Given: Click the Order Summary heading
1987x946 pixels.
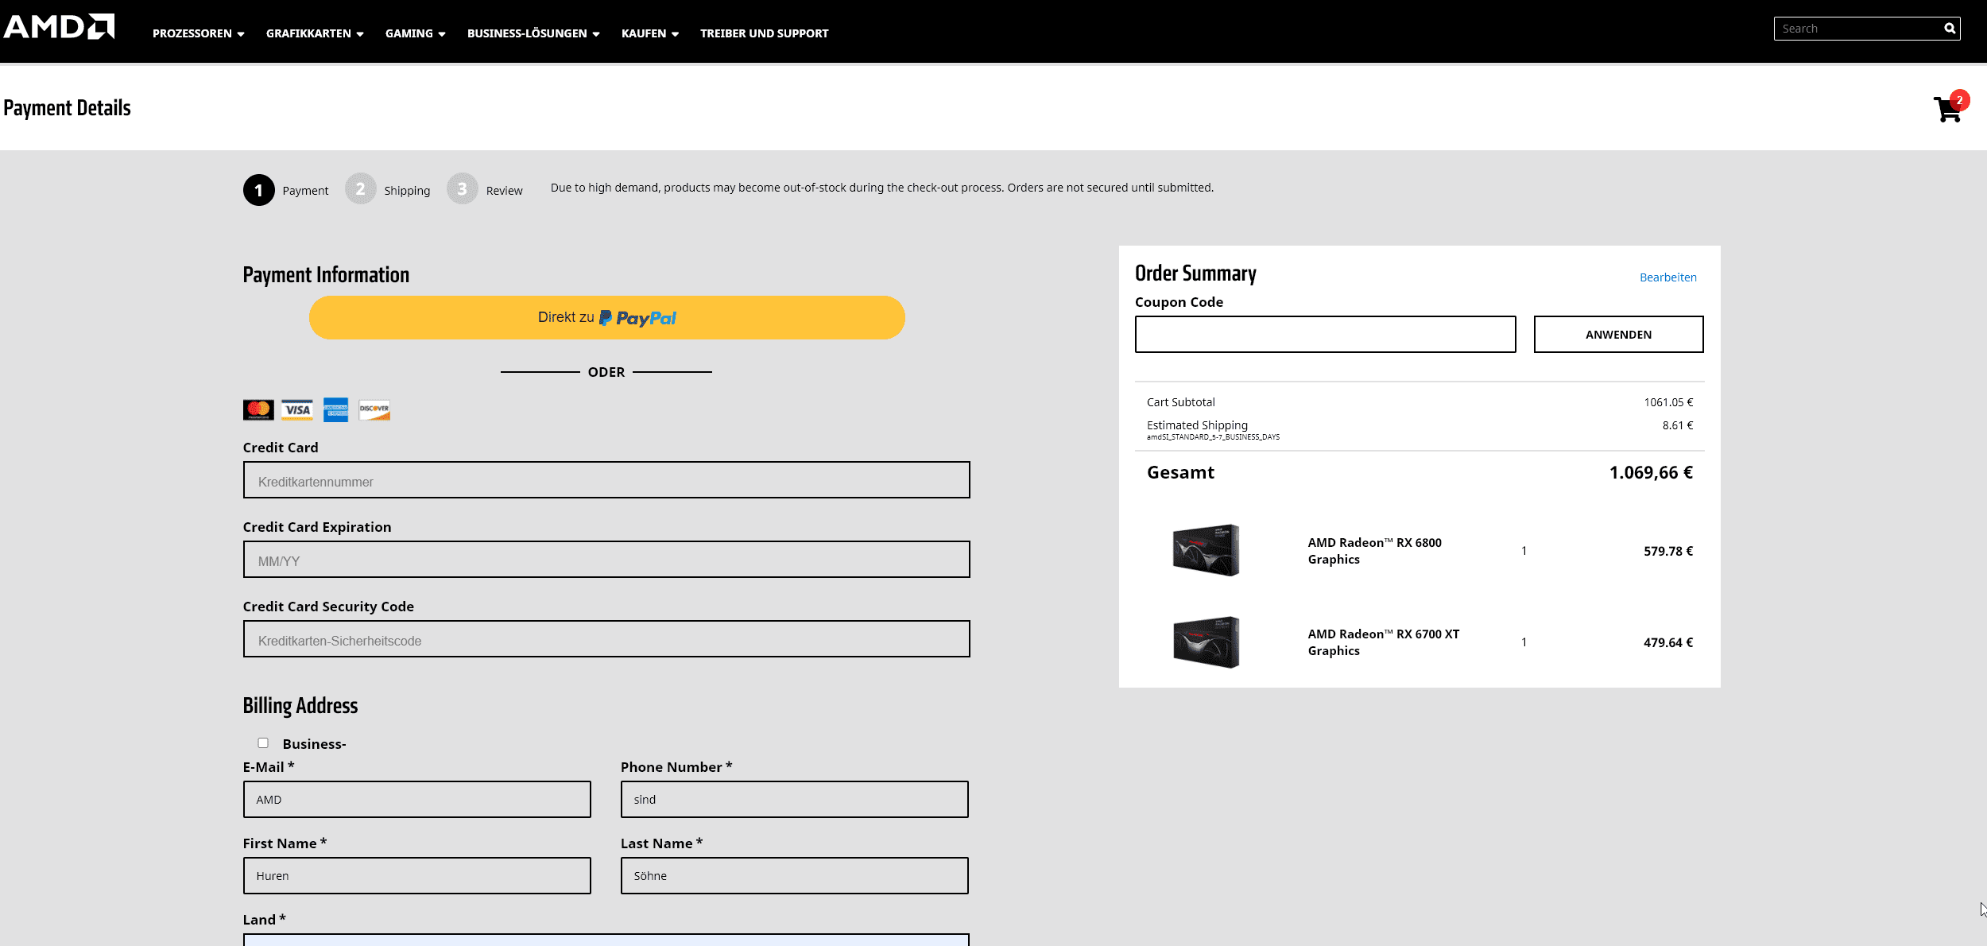Looking at the screenshot, I should tap(1195, 273).
